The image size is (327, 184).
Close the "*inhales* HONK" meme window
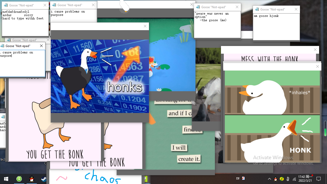[318, 66]
